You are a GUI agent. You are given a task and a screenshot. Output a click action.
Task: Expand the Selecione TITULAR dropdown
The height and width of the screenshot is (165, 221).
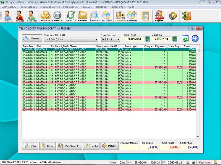96,40
